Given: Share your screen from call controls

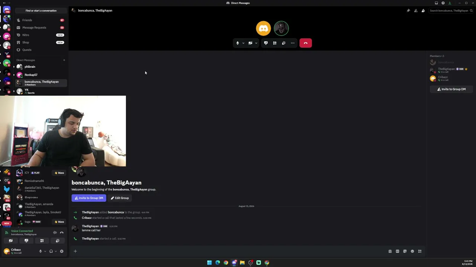Looking at the screenshot, I should pos(266,43).
